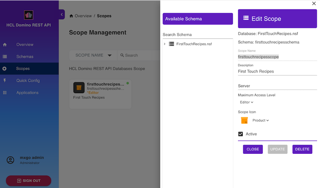Click the Overview breadcrumb link
The image size is (320, 188).
[x=83, y=16]
